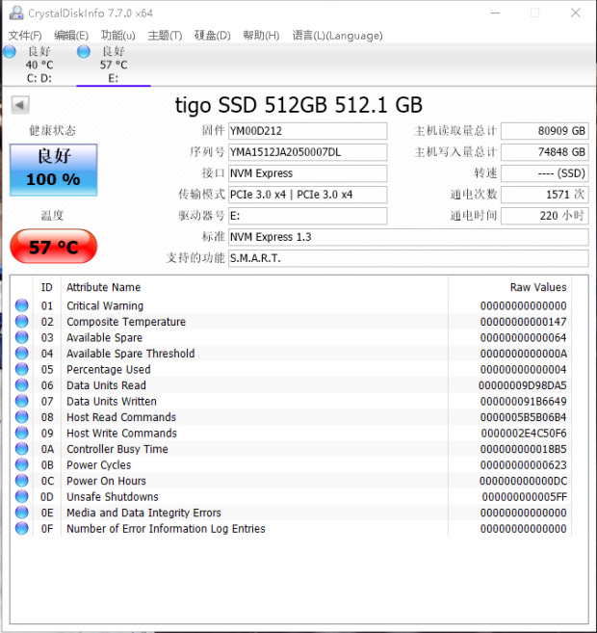Image resolution: width=597 pixels, height=633 pixels.
Task: Select the E: disk status orb
Action: tap(84, 52)
